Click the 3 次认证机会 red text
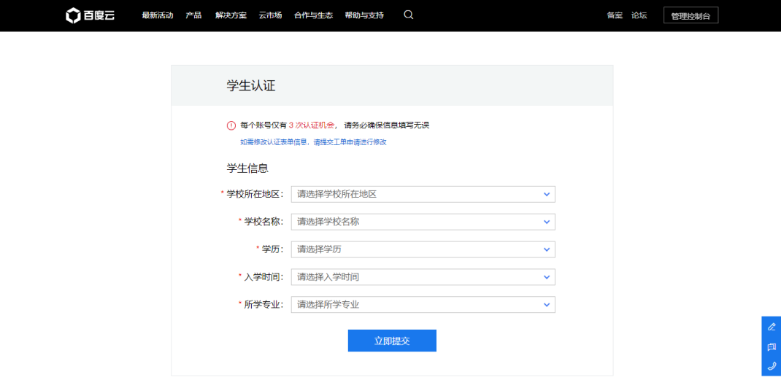781x388 pixels. point(311,125)
